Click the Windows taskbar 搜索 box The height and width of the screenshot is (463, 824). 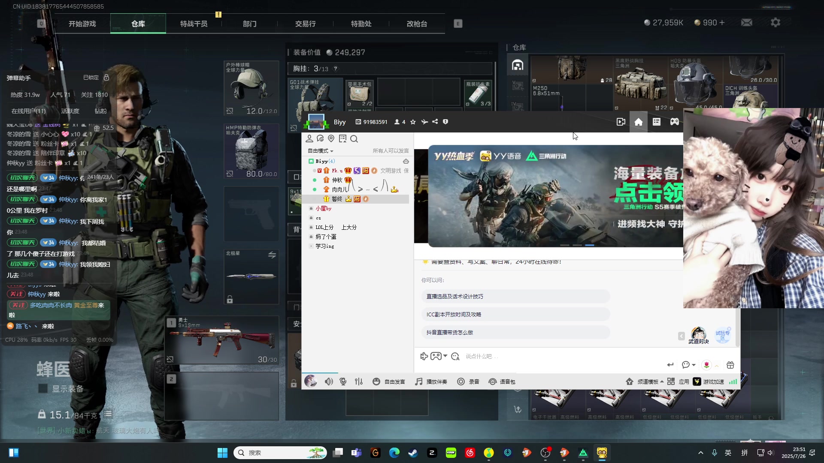pyautogui.click(x=280, y=453)
